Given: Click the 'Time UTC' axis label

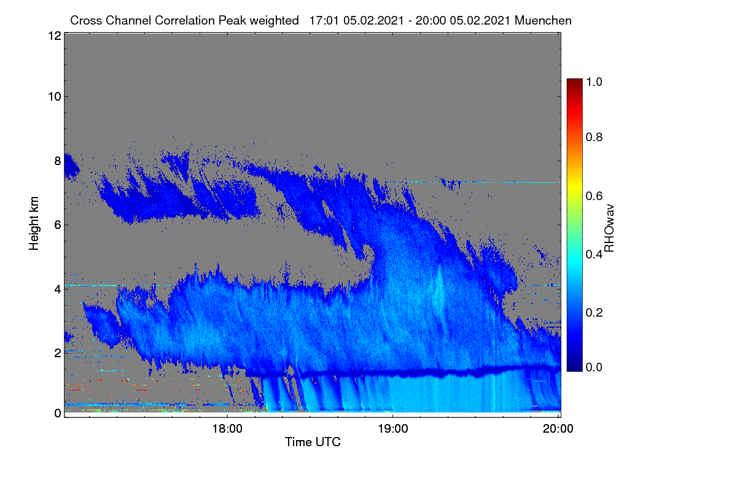Looking at the screenshot, I should click(x=313, y=442).
